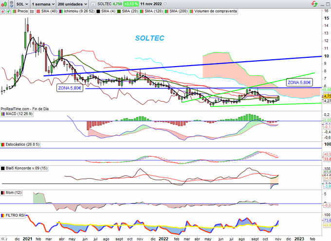Click the SMA (20) dark green swatch
This screenshot has width=331, height=241.
click(x=119, y=11)
